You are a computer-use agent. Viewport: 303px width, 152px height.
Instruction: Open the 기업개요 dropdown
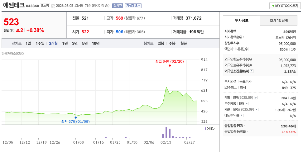click(x=133, y=6)
